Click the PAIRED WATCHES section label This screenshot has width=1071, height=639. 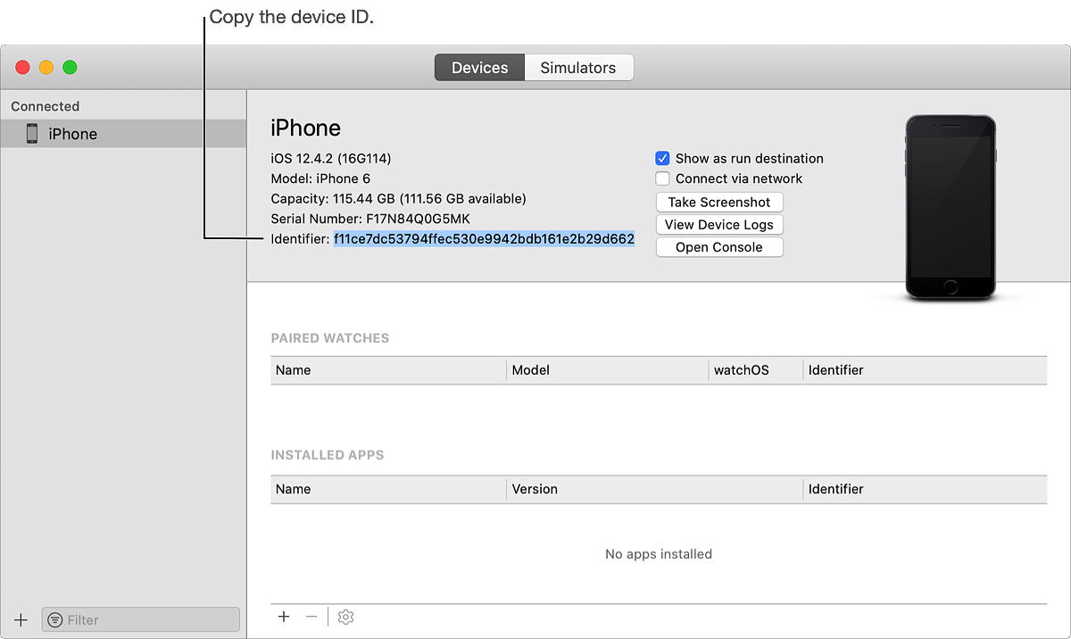point(330,338)
